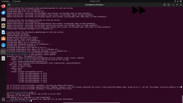Click the 'Process: 11777 ExecStart' line
Screen dimensions: 183x103
tap(45, 63)
